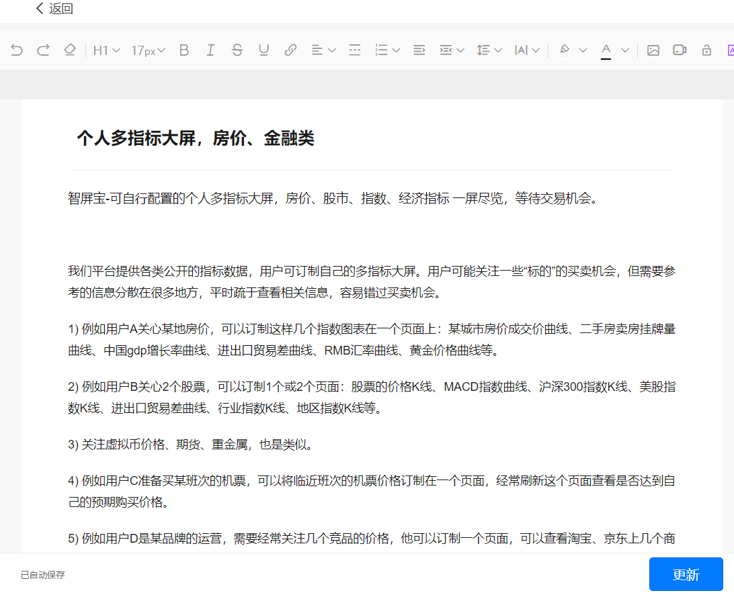Click the article title 个人多指标大屏
734x595 pixels.
click(x=195, y=138)
